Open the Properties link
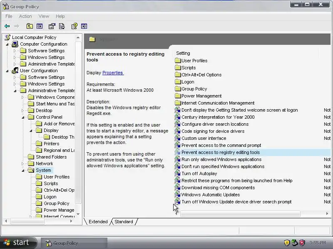The image size is (333, 249). coord(112,73)
